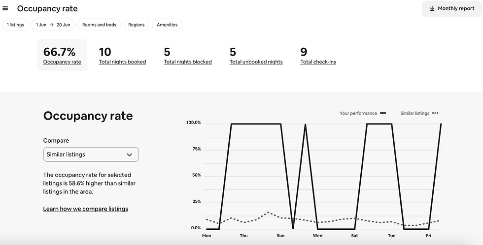Click the Sat label on chart axis
483x245 pixels.
354,236
